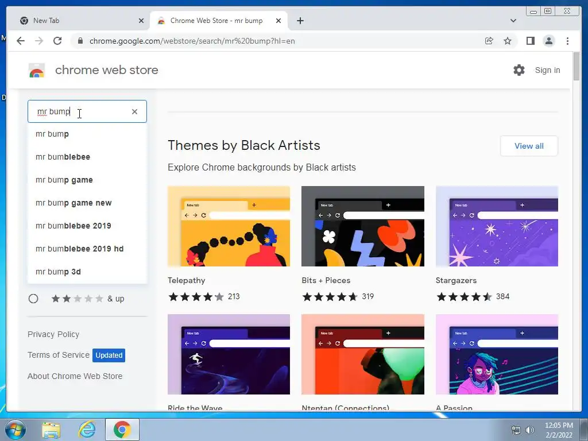Open the web store settings gear
The height and width of the screenshot is (441, 588).
519,70
